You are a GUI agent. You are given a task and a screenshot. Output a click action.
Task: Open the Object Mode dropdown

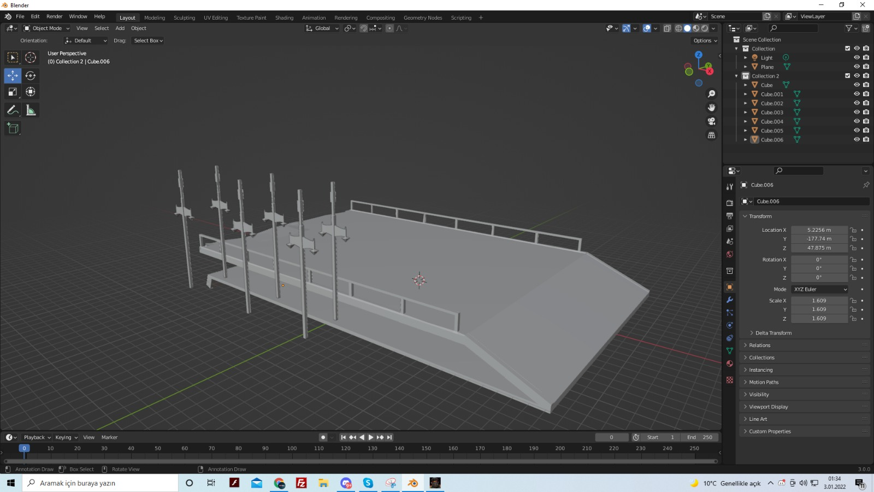[46, 28]
